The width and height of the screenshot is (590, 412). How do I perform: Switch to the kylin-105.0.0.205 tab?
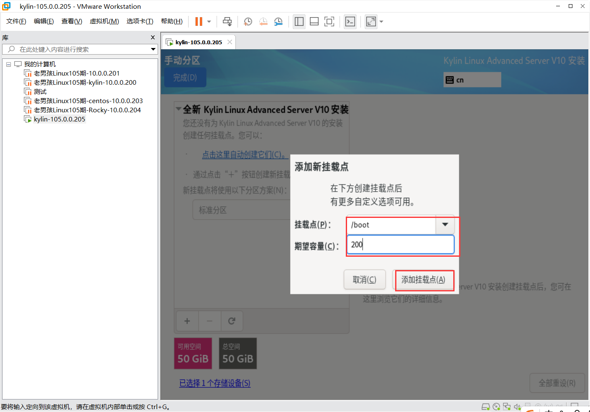coord(199,42)
